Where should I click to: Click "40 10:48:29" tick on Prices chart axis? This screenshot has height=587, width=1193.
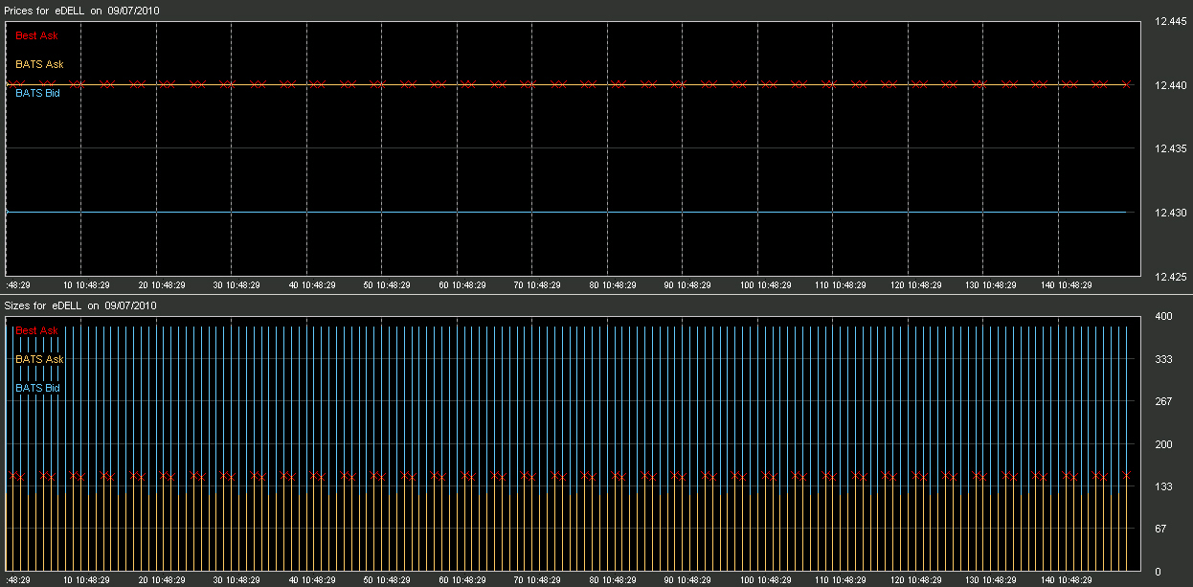pyautogui.click(x=311, y=285)
